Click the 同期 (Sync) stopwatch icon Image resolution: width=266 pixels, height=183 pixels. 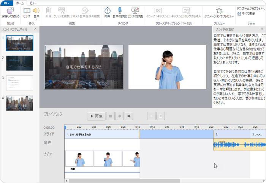click(x=107, y=11)
